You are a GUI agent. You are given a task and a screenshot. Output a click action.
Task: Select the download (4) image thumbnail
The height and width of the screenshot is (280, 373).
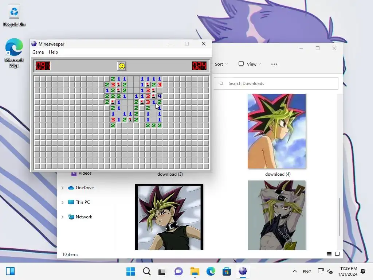277,131
